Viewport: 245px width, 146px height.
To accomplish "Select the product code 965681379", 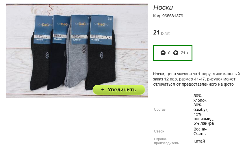I will pyautogui.click(x=173, y=16).
